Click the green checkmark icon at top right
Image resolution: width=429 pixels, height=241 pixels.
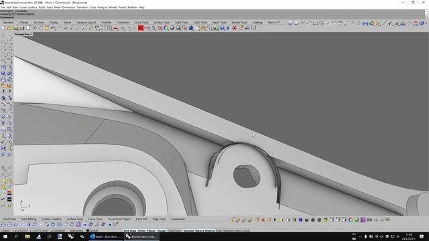pyautogui.click(x=390, y=23)
